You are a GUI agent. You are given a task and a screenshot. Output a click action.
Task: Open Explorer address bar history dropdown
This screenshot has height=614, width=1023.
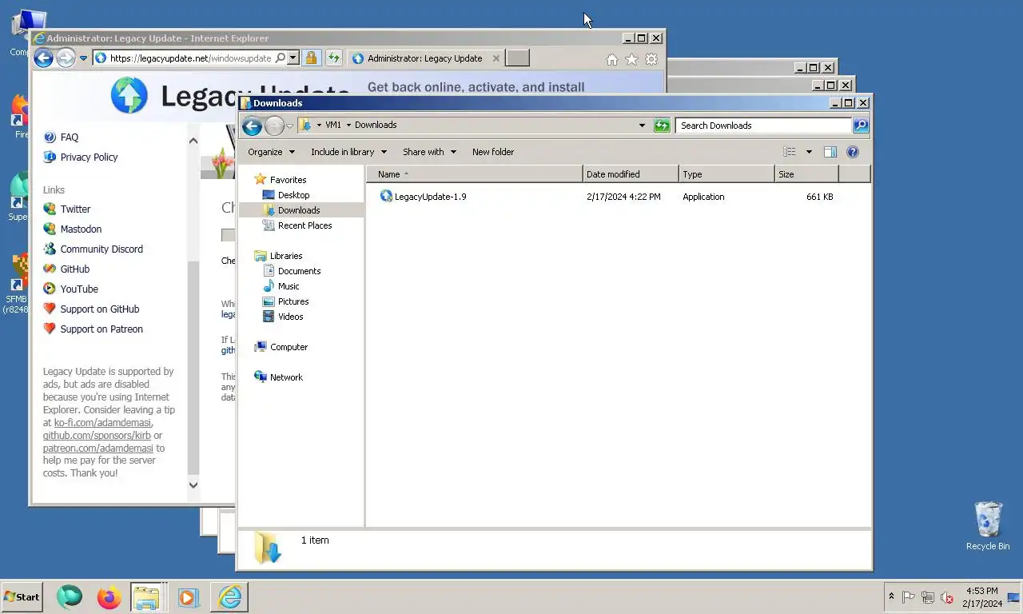click(x=642, y=126)
